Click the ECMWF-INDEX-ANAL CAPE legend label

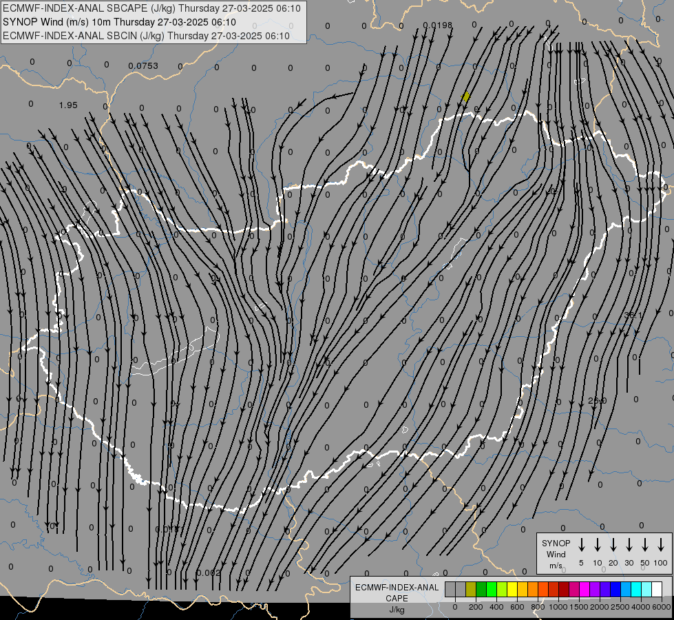397,592
